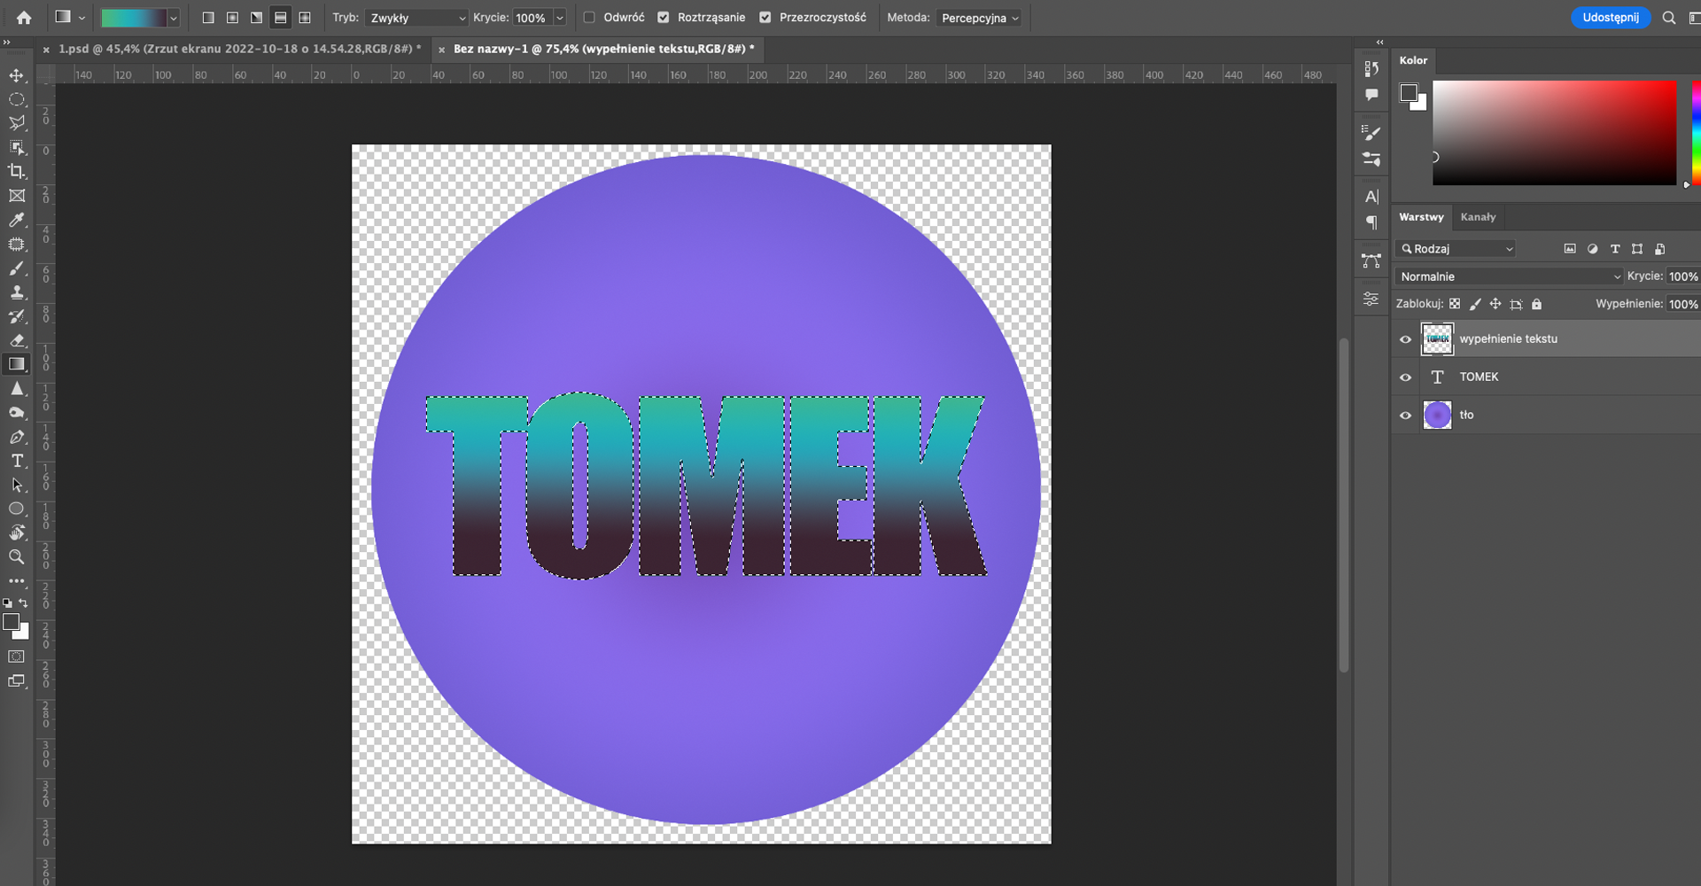Select the Ellipse shape tool
The image size is (1701, 886).
pos(17,509)
